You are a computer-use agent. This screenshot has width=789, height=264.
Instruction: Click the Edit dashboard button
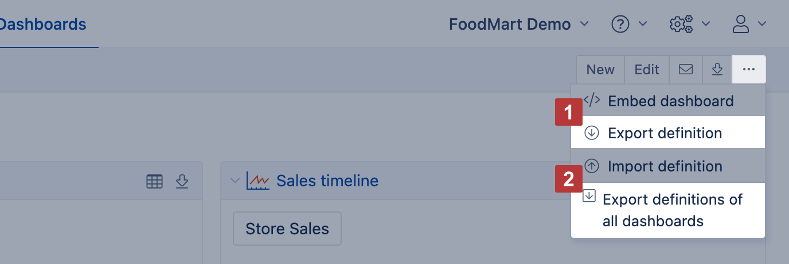[x=646, y=69]
